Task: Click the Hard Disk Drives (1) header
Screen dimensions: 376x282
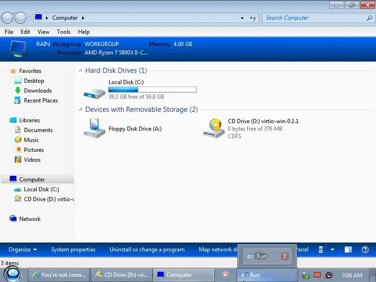Action: tap(116, 70)
